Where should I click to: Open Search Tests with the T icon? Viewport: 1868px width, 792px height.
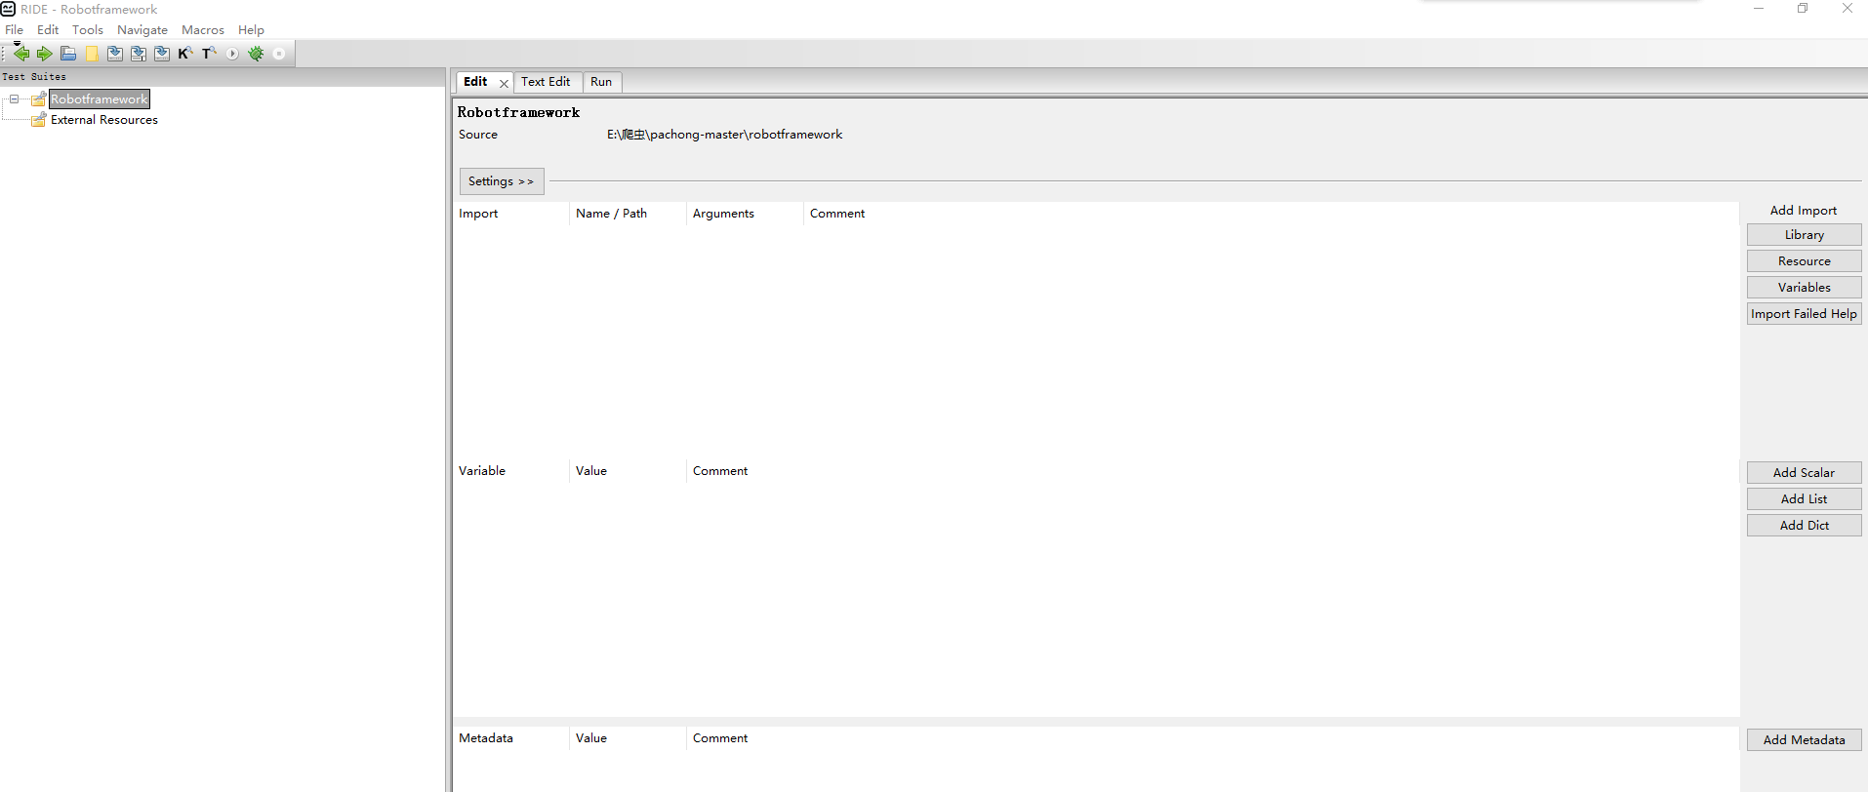point(209,54)
